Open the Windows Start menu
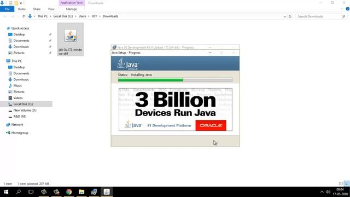Screen dimensions: 350x197 (x=6, y=192)
